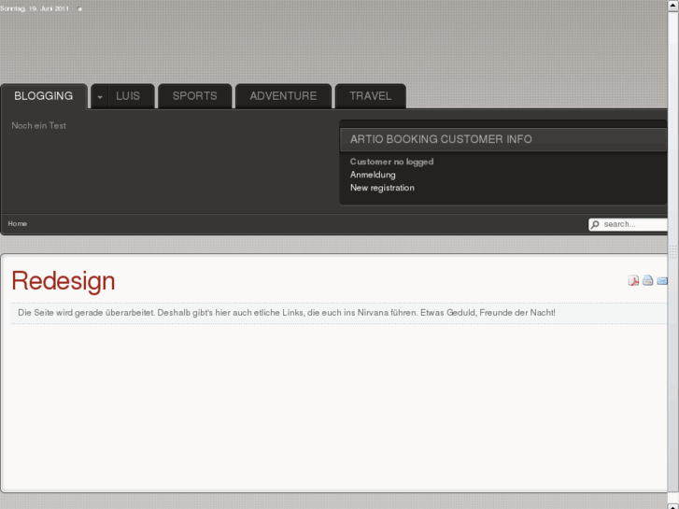The height and width of the screenshot is (509, 679).
Task: Select the SPORTS tab
Action: click(195, 96)
